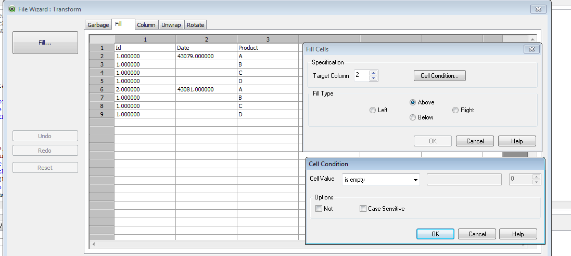Confirm Cell Condition with OK
Screen dimensions: 571x256
[x=435, y=234]
